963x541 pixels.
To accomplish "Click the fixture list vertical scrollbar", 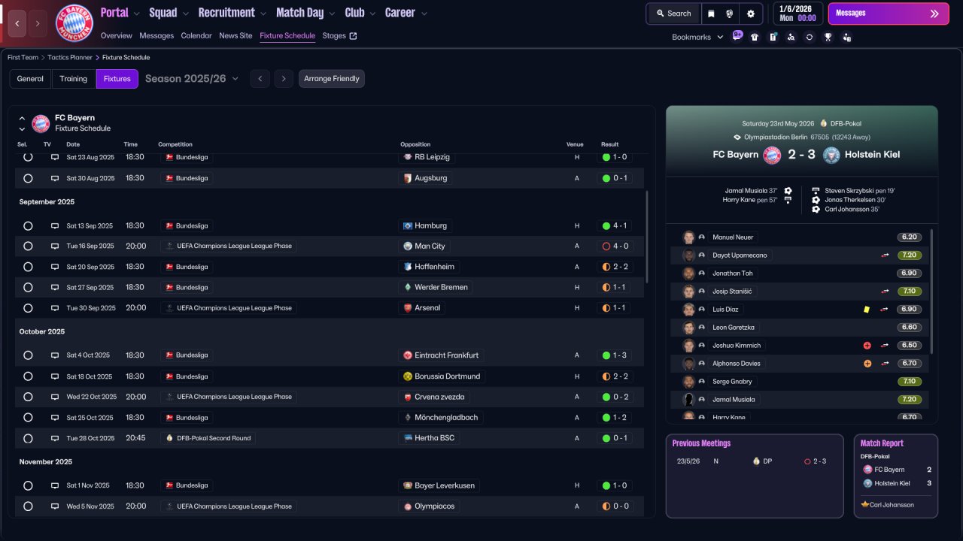I will pyautogui.click(x=647, y=236).
